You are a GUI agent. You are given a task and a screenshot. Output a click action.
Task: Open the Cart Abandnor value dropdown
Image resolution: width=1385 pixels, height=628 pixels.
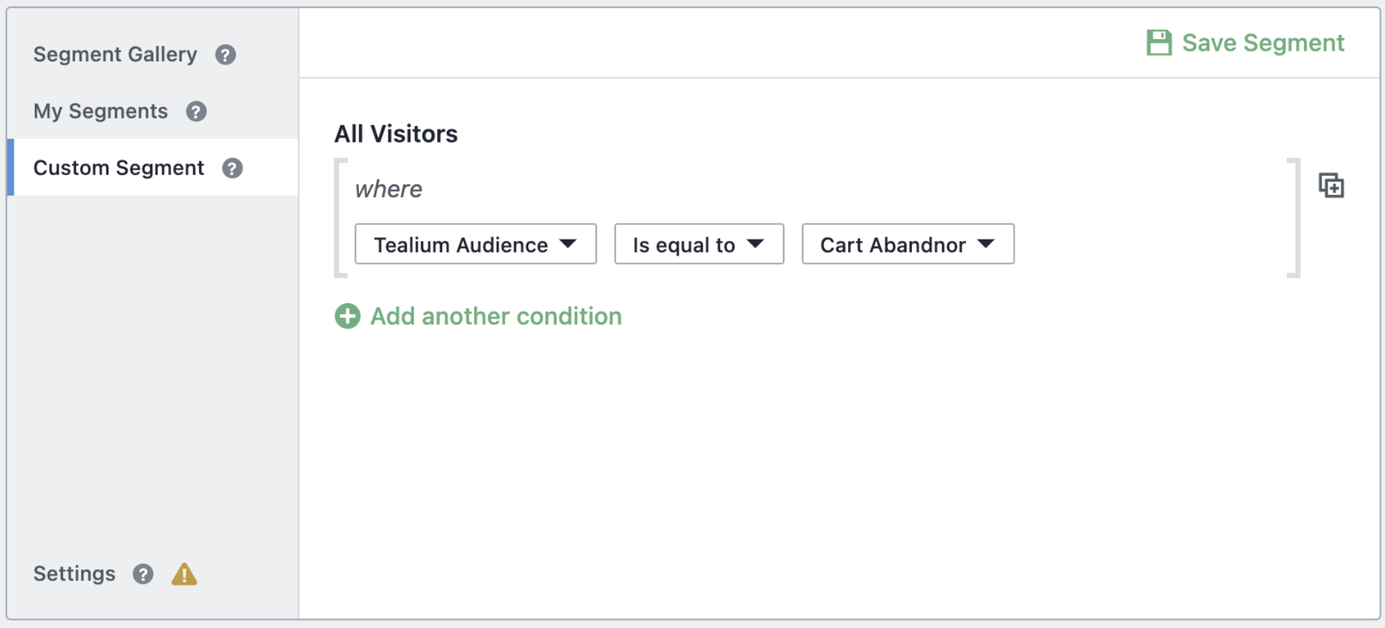pos(908,245)
